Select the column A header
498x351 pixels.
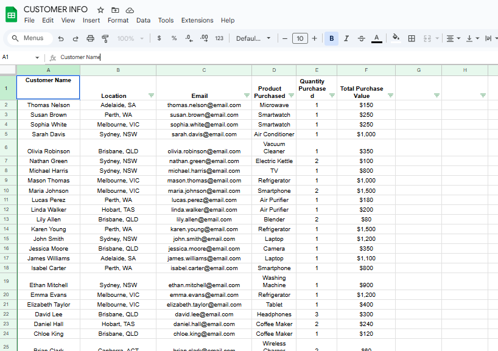[48, 70]
